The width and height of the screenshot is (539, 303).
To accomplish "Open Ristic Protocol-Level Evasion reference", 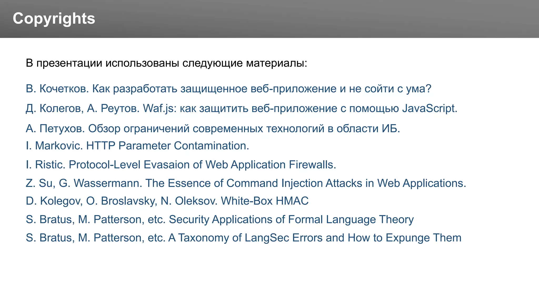I will 181,165.
